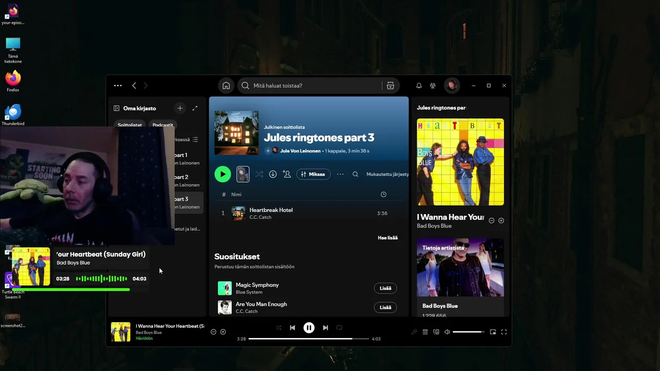The height and width of the screenshot is (371, 660).
Task: Click the Spotify Home icon
Action: (x=226, y=86)
